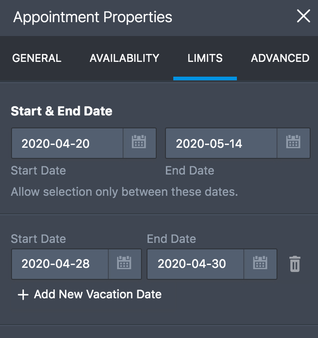Open calendar picker next to 2020-04-30
This screenshot has width=318, height=338.
(x=260, y=264)
